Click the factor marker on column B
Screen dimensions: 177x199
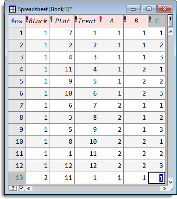125,19
